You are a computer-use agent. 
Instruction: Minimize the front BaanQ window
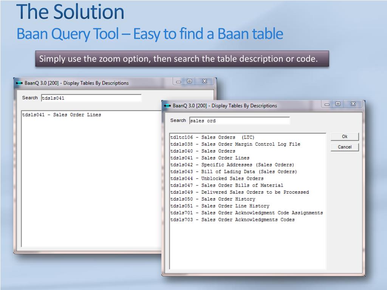pos(327,104)
